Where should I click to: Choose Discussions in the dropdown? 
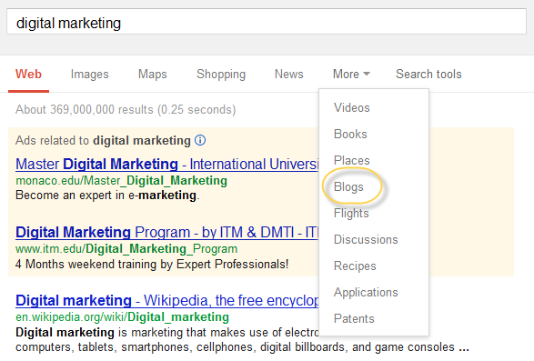point(366,239)
